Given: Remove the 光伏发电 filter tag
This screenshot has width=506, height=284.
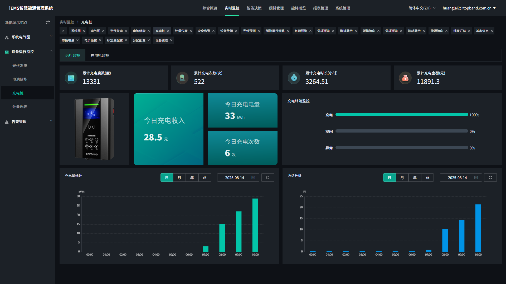Looking at the screenshot, I should point(126,31).
